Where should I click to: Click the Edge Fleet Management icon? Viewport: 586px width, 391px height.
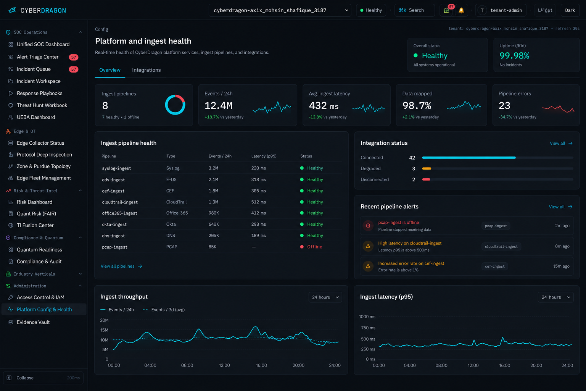(x=11, y=178)
